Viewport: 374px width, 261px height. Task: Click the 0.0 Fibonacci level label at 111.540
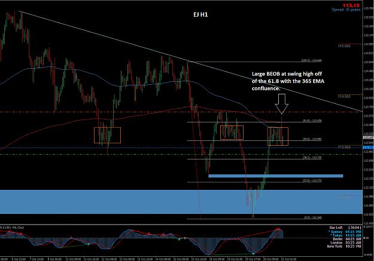[313, 217]
